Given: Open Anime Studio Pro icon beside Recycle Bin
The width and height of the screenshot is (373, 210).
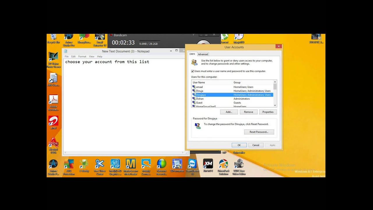Looking at the screenshot, I should click(69, 40).
